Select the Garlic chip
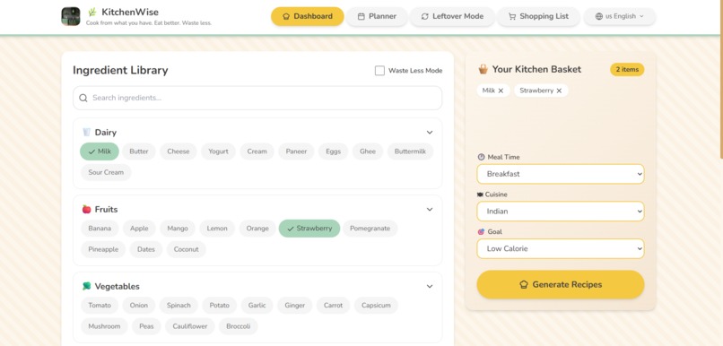Image resolution: width=723 pixels, height=346 pixels. coord(257,306)
